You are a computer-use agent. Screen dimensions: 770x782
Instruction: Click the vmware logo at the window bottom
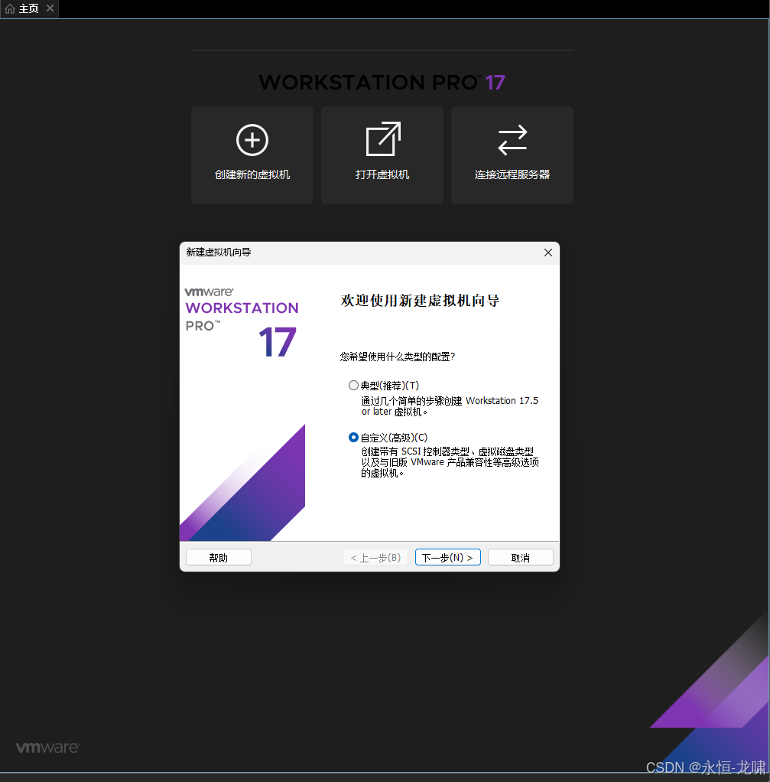(x=48, y=747)
